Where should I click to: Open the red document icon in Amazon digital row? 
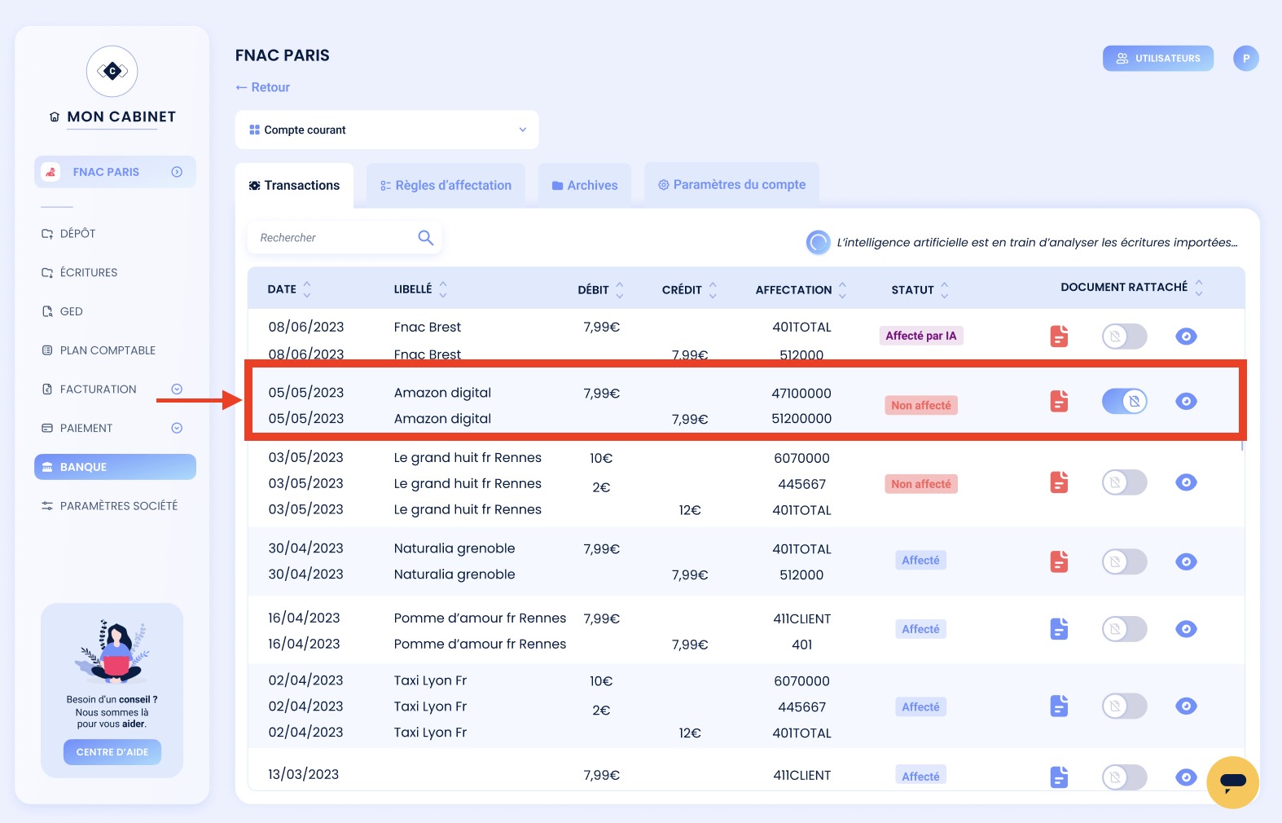tap(1059, 401)
